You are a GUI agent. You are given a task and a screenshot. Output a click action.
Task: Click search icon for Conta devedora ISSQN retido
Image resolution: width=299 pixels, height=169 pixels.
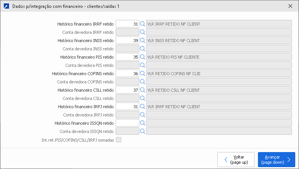click(x=143, y=131)
